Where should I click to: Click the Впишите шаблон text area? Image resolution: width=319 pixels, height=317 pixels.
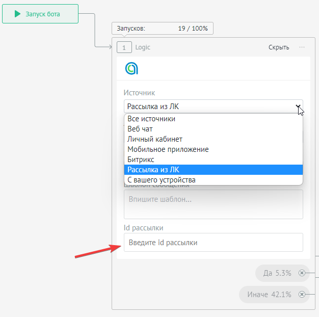(x=213, y=204)
